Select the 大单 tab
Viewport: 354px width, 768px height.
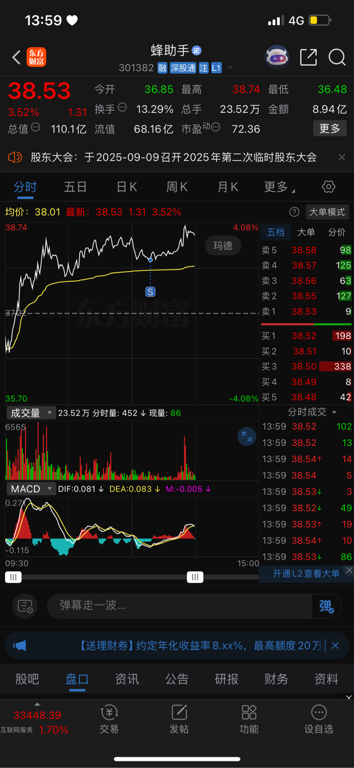pyautogui.click(x=306, y=232)
